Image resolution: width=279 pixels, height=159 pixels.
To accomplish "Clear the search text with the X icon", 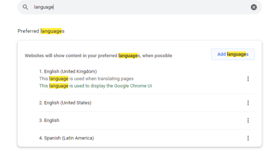I will pos(254,7).
